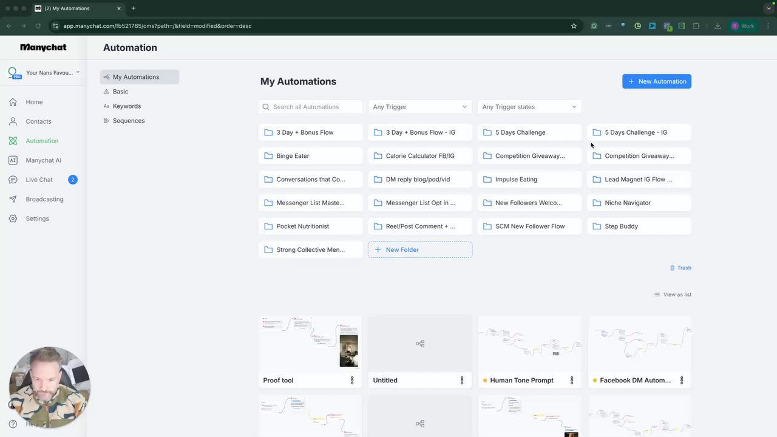Bookmark this page with the star icon

[x=574, y=26]
